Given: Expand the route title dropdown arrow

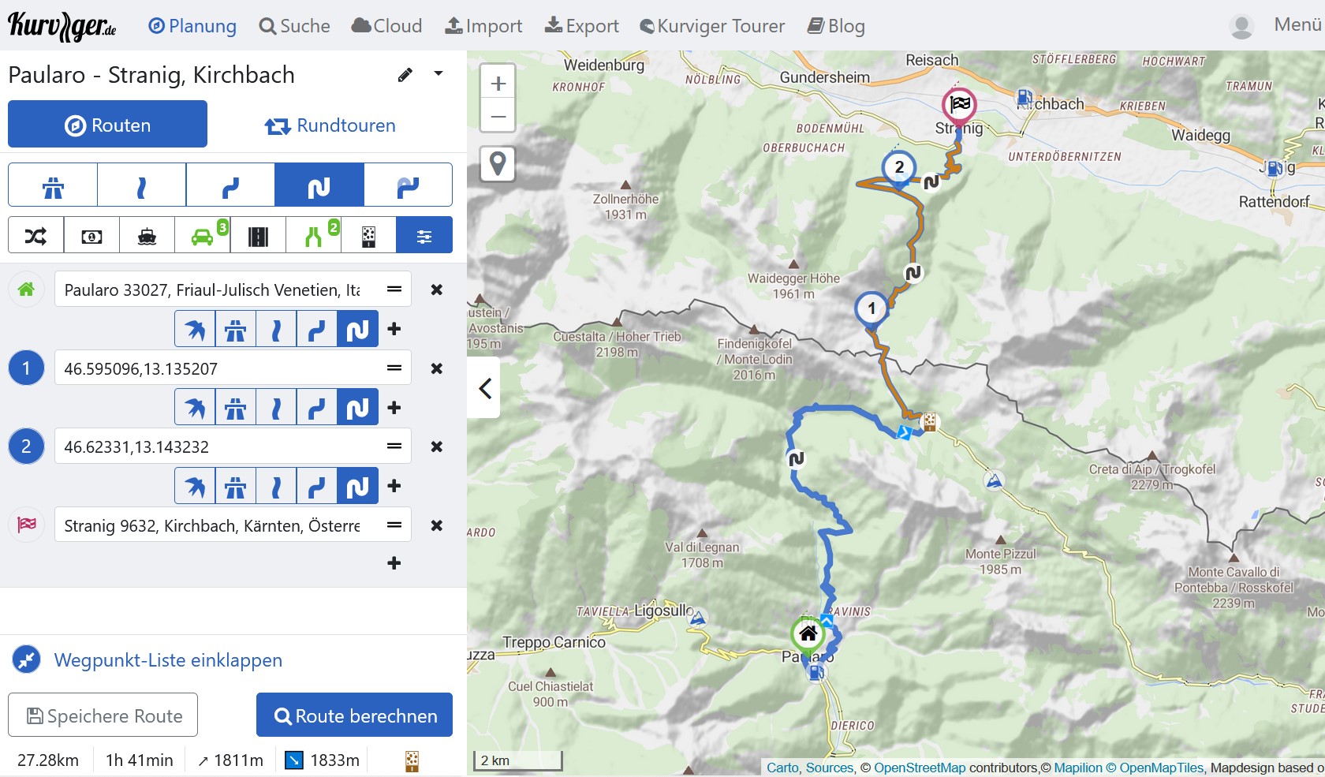Looking at the screenshot, I should click(439, 74).
